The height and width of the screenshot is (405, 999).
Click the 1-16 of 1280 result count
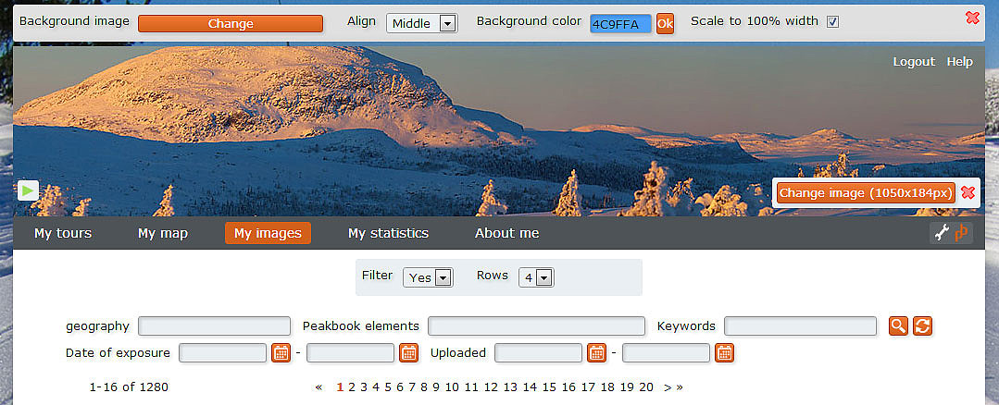[130, 387]
